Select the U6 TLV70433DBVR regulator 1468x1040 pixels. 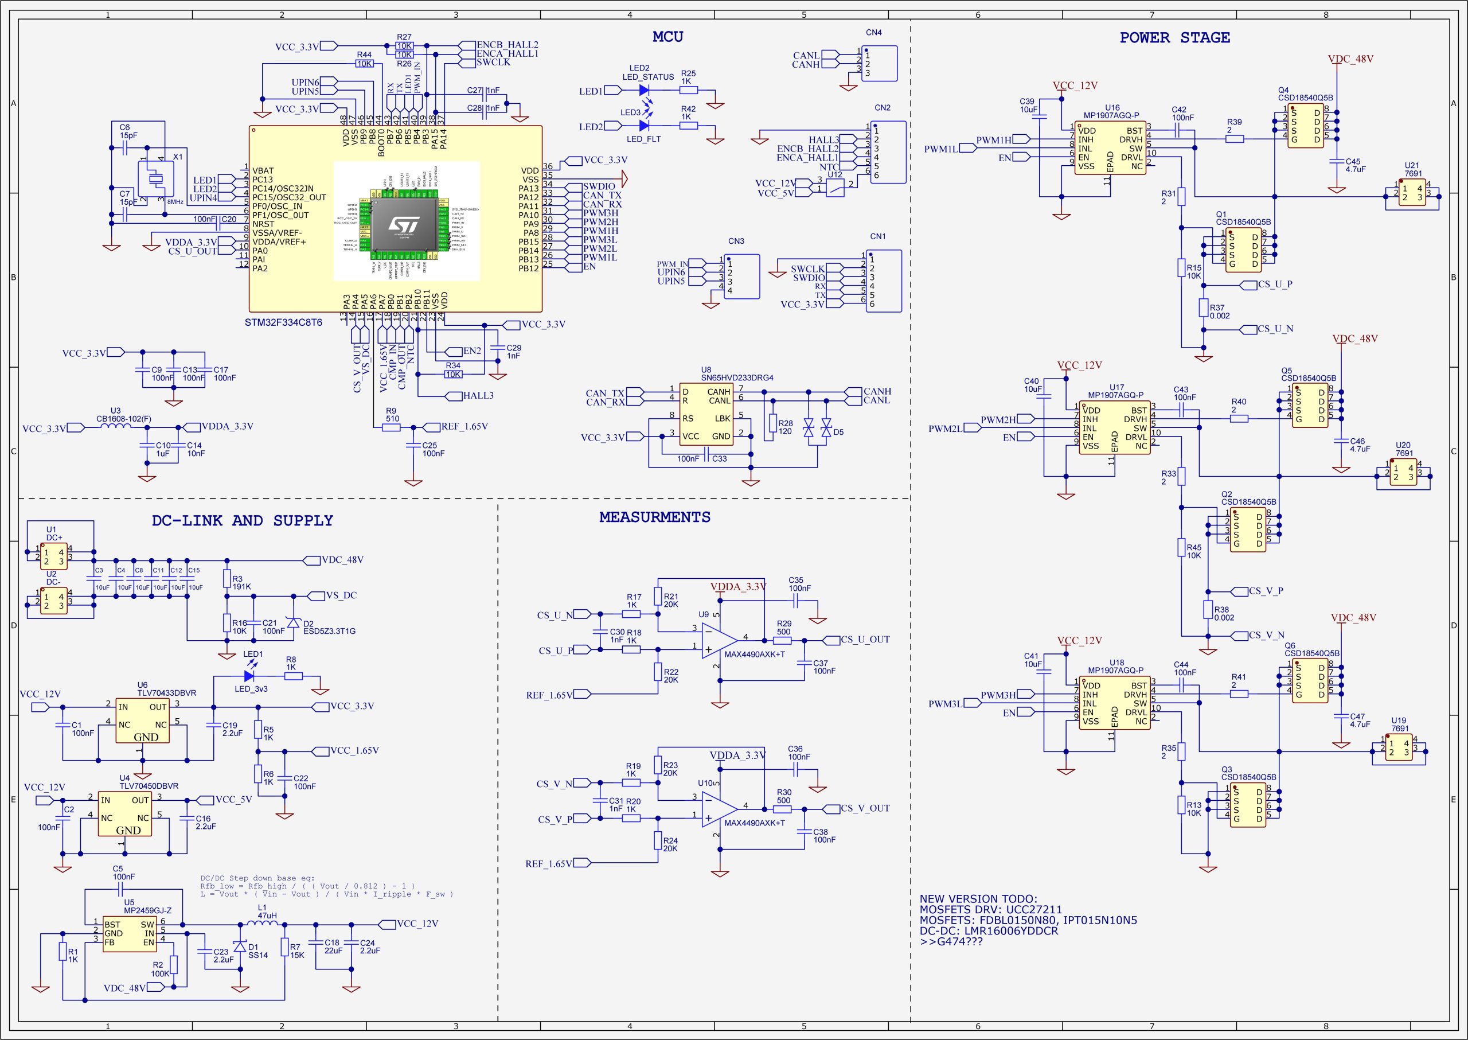pos(143,720)
